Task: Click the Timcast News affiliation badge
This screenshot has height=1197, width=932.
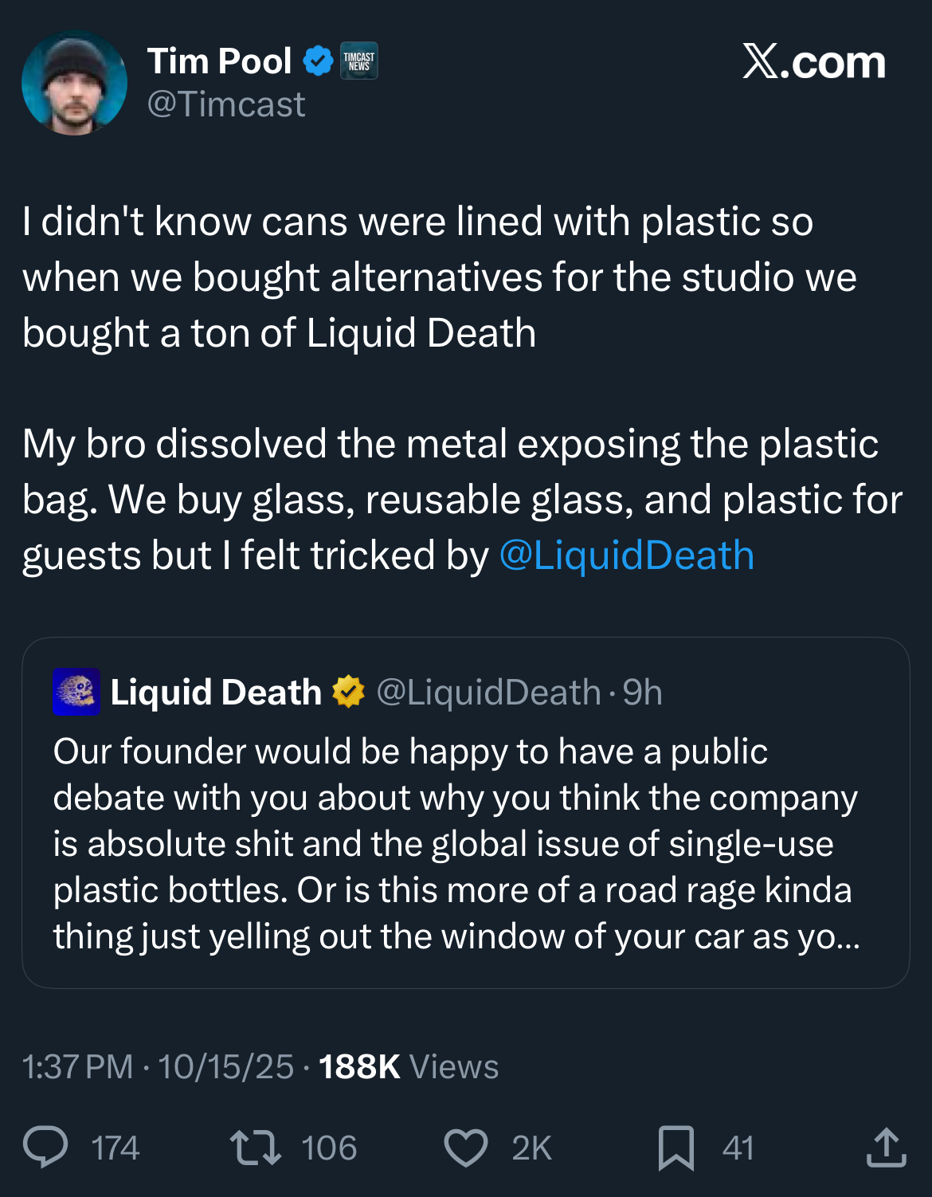Action: [359, 61]
